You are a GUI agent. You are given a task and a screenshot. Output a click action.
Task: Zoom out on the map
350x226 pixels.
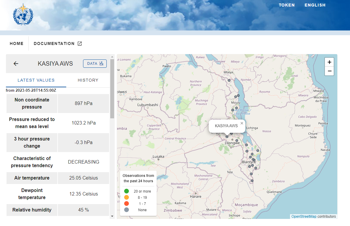(x=329, y=71)
